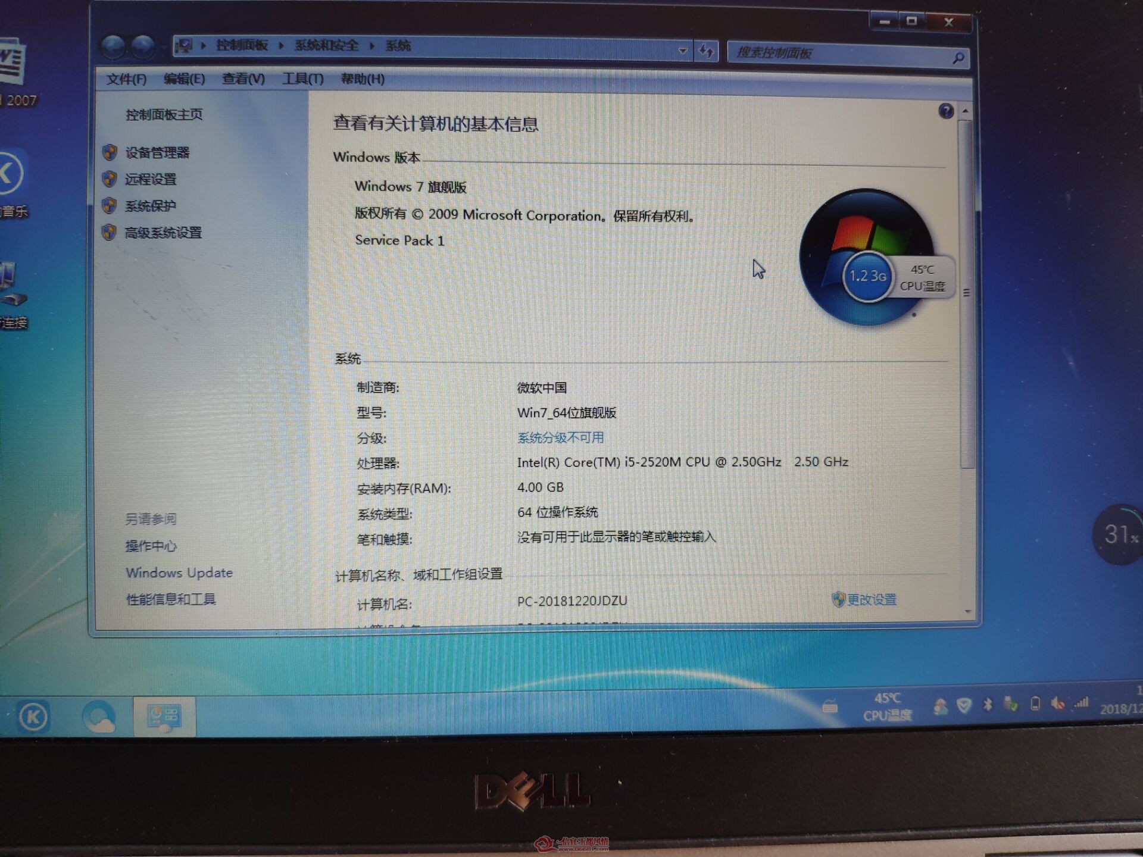Click the search magnifier icon
The height and width of the screenshot is (857, 1143).
click(x=958, y=58)
